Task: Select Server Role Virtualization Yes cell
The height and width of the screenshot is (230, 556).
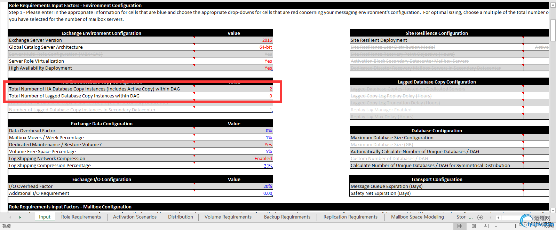Action: click(234, 61)
